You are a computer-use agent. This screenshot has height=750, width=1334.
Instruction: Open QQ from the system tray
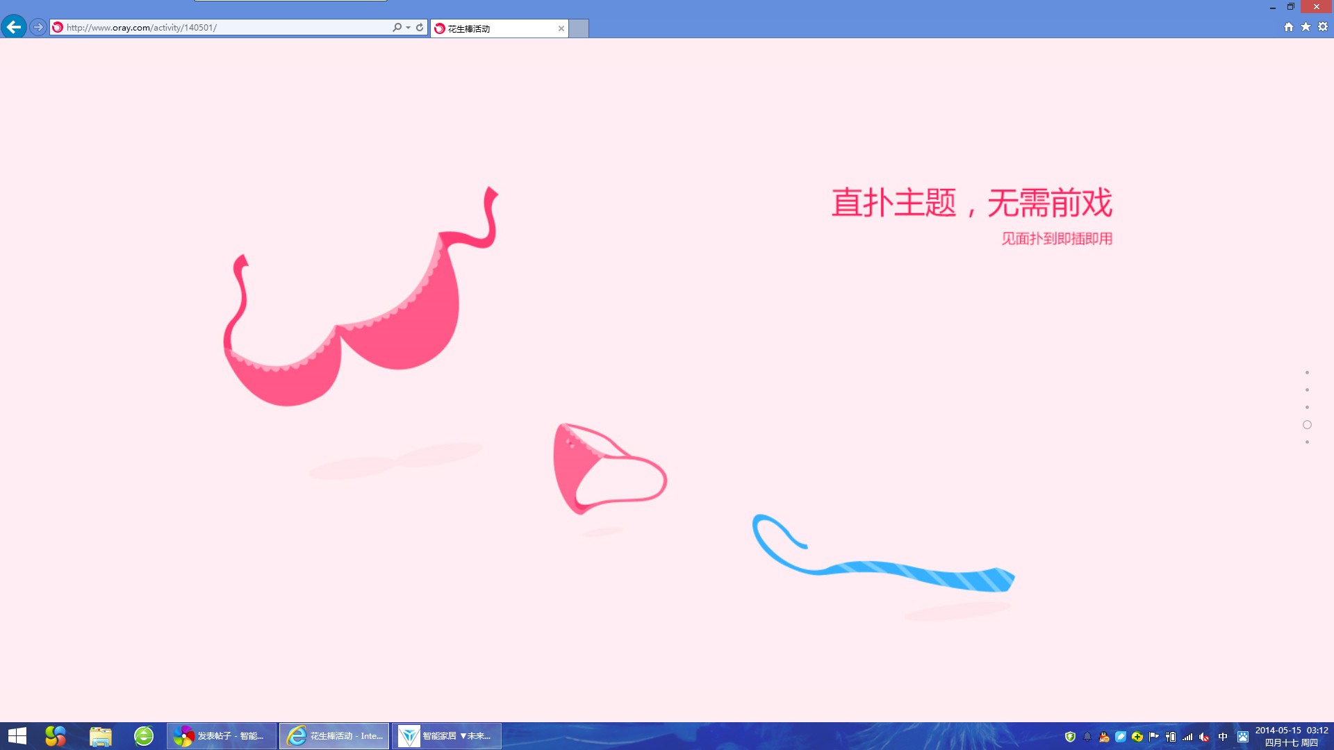point(1103,735)
